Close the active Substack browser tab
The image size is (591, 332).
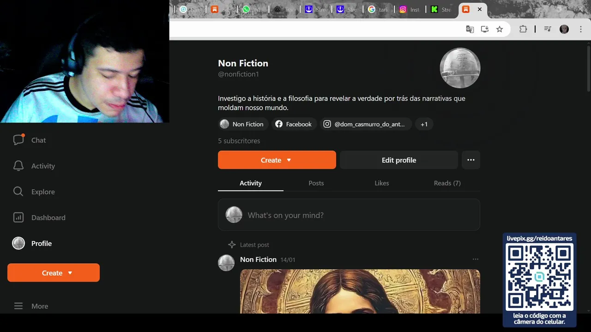480,9
